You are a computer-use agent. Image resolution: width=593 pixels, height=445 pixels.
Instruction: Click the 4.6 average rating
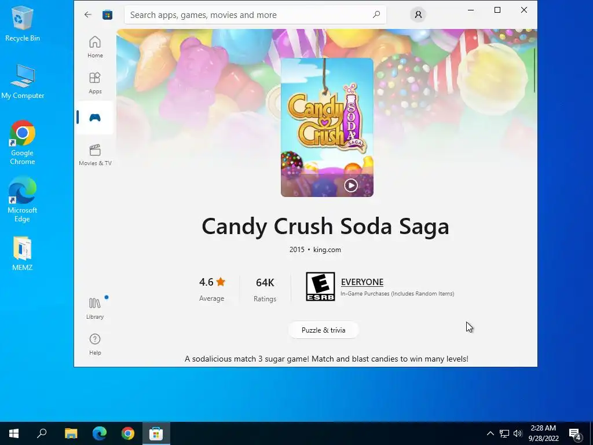pos(212,282)
